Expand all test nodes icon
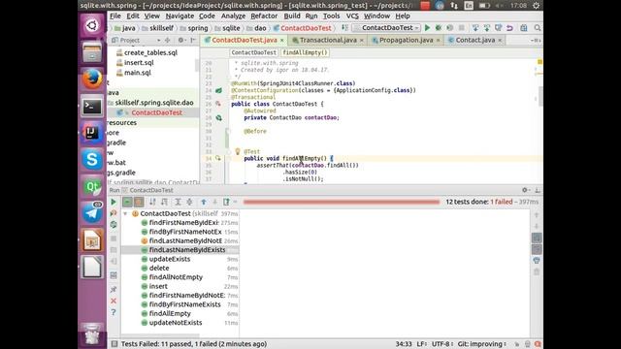The width and height of the screenshot is (621, 349). [x=178, y=202]
